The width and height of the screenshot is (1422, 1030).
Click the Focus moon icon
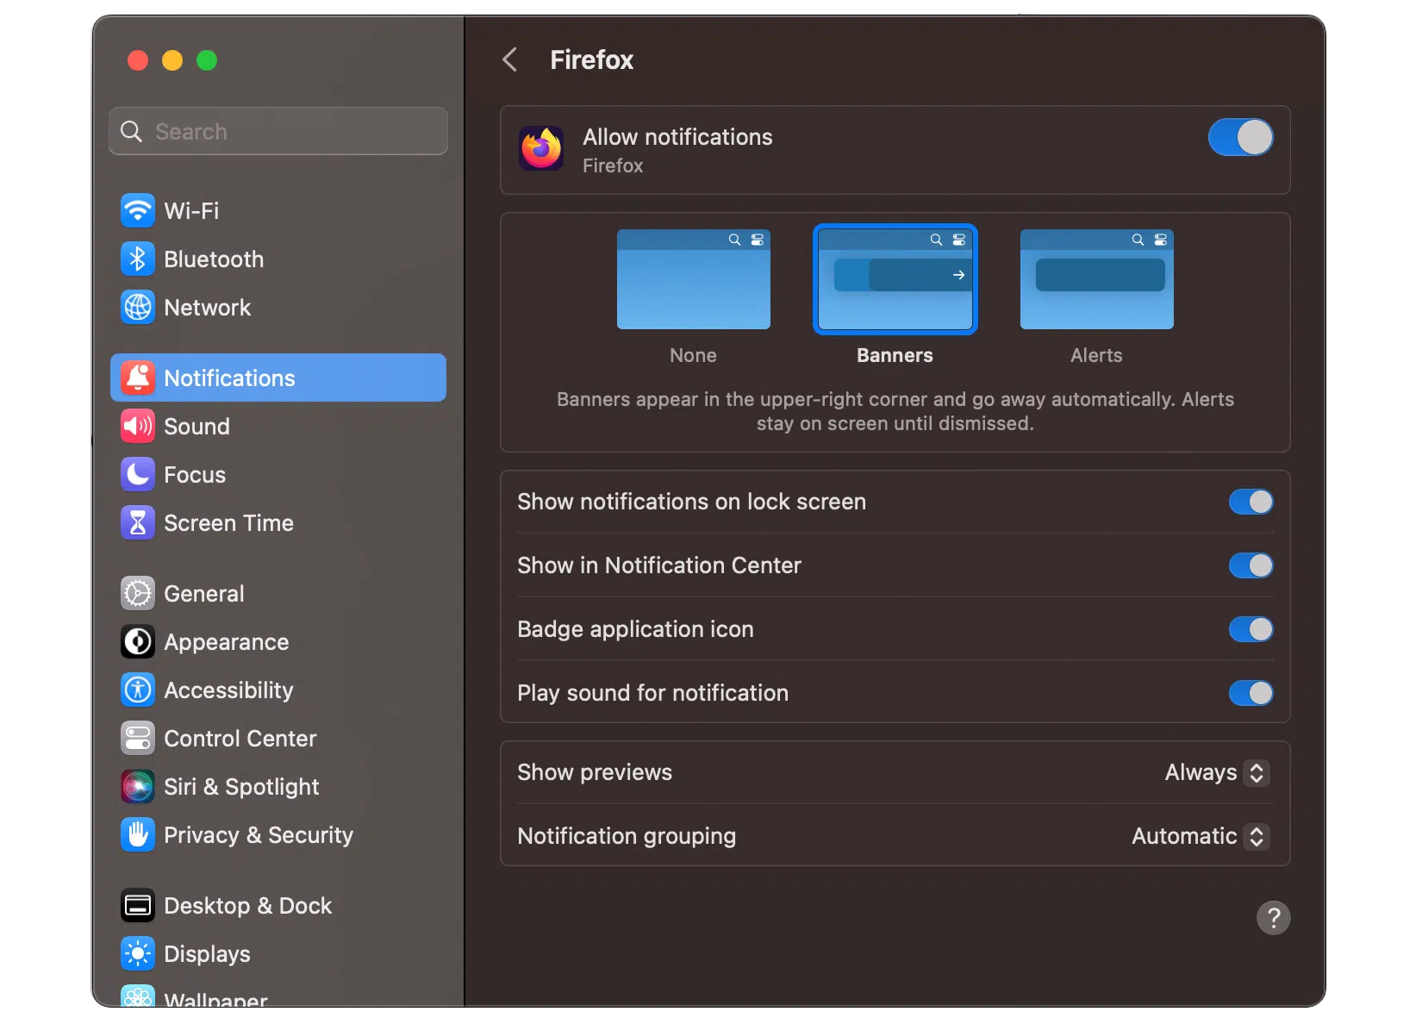(x=138, y=474)
